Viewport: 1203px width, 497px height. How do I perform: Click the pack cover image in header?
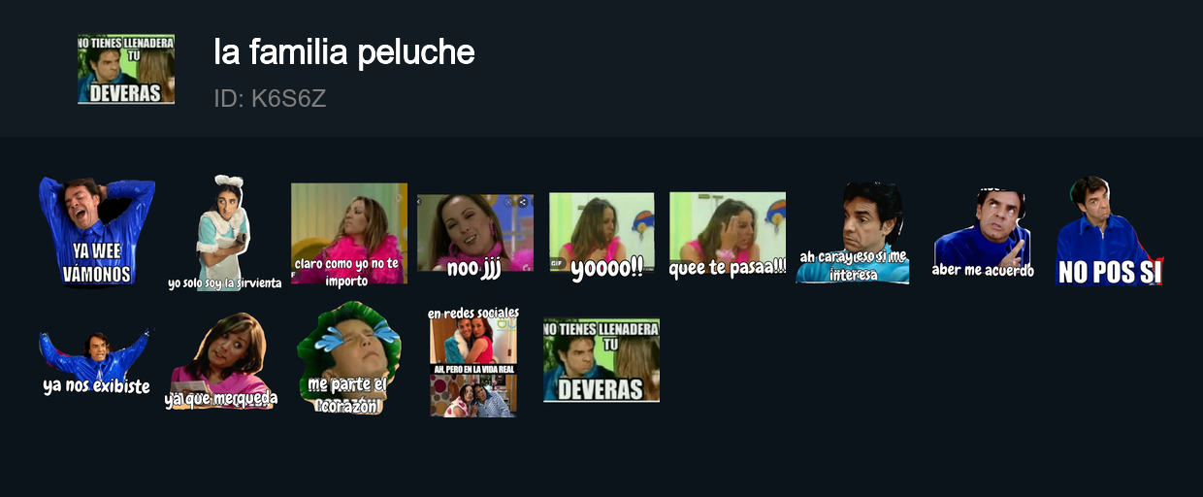pyautogui.click(x=126, y=69)
